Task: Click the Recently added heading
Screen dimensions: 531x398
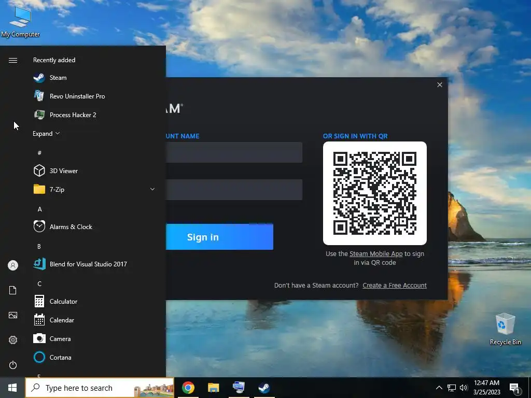Action: pyautogui.click(x=54, y=60)
